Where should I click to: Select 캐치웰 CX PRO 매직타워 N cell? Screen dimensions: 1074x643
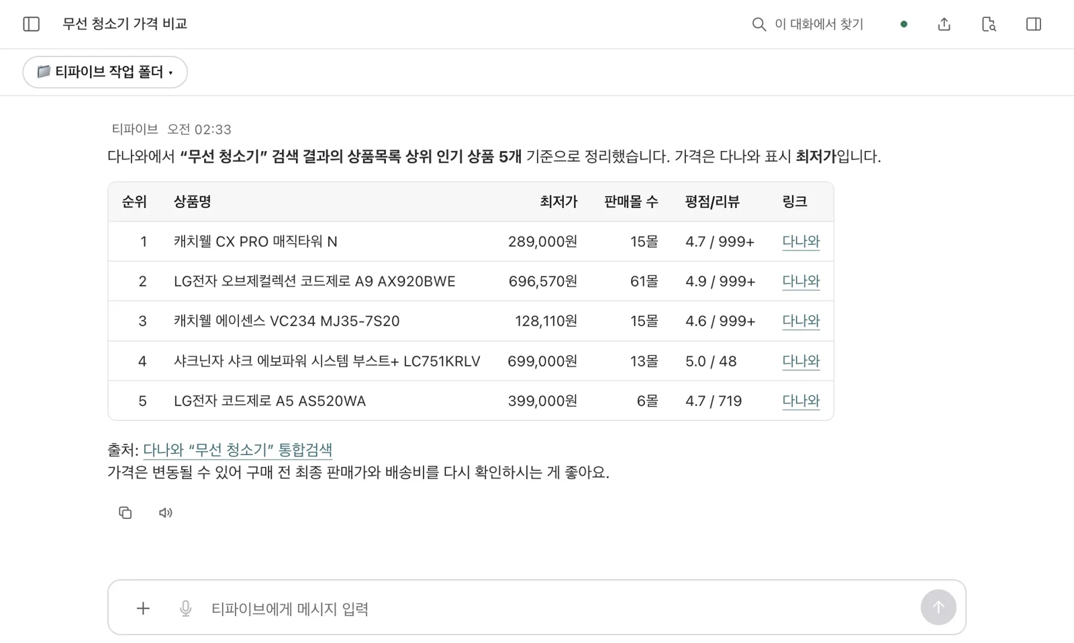click(x=256, y=242)
